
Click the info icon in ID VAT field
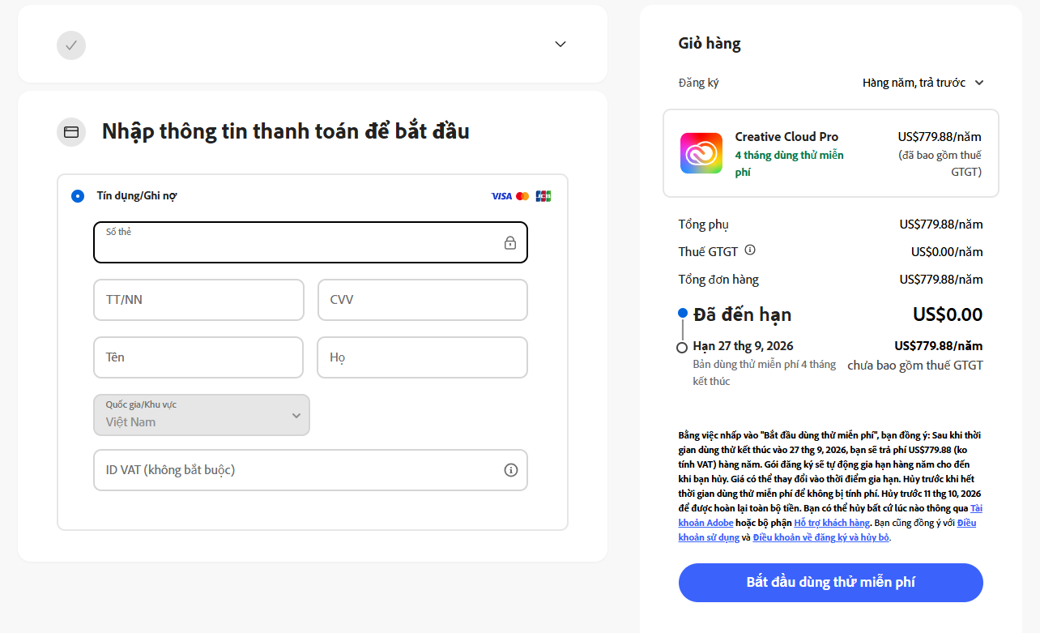pyautogui.click(x=511, y=470)
